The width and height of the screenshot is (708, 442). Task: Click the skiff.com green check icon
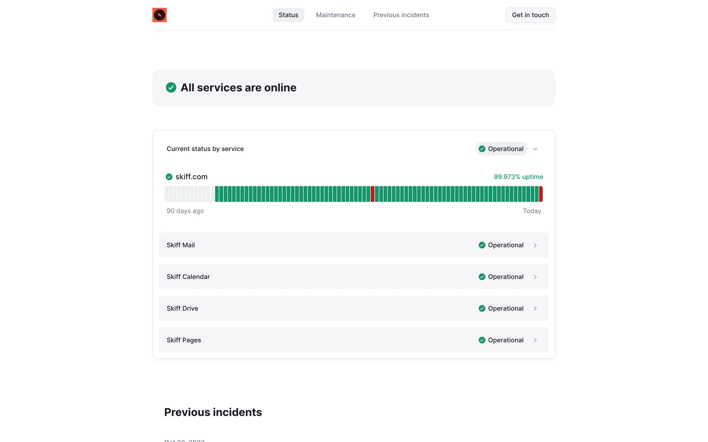[x=169, y=177]
